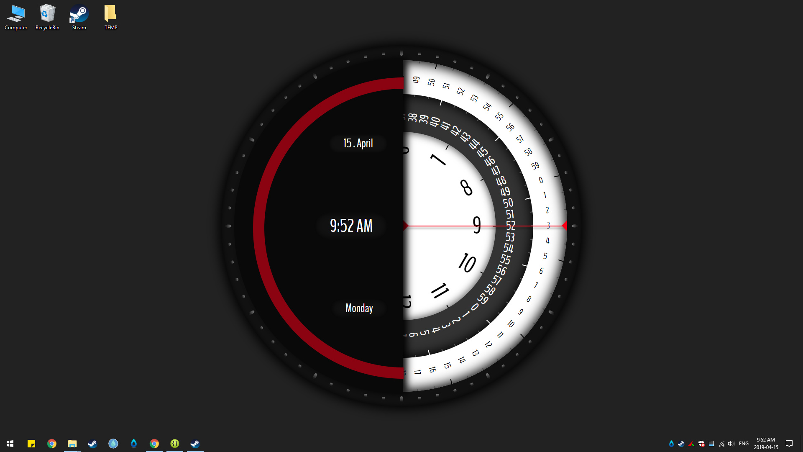Click the 9:52 AM digital time display
This screenshot has width=803, height=452.
tap(351, 225)
